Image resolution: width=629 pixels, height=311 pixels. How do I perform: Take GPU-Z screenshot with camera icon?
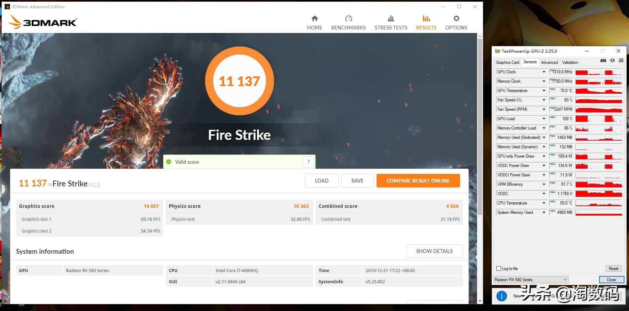pos(603,61)
